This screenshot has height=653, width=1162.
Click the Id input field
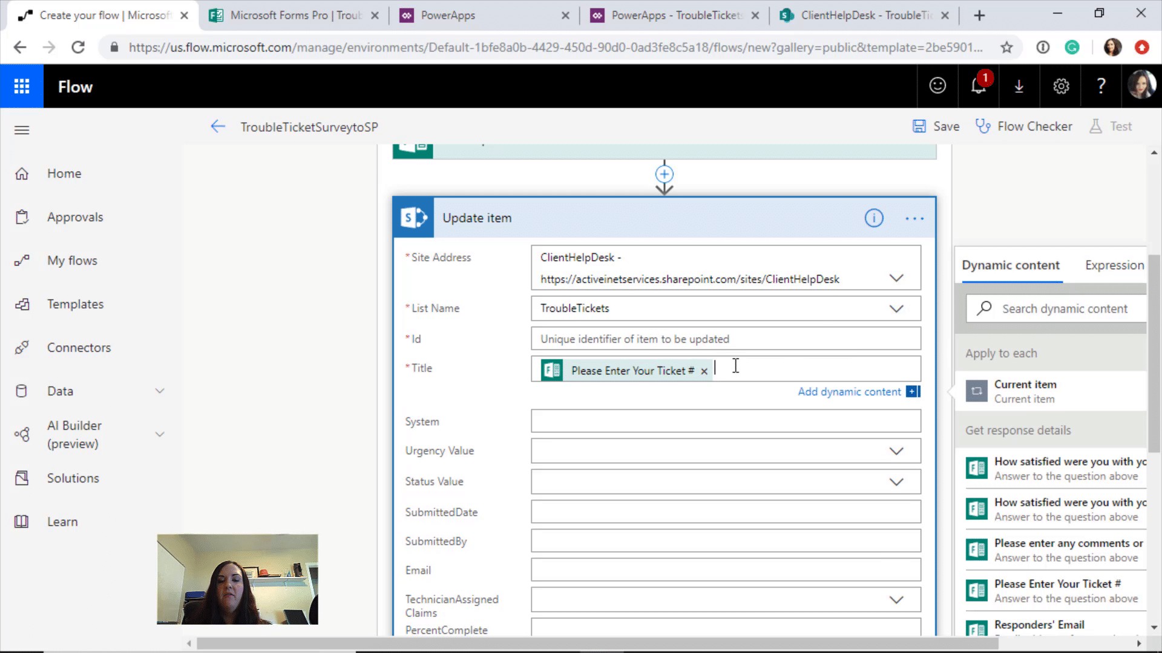pos(726,339)
